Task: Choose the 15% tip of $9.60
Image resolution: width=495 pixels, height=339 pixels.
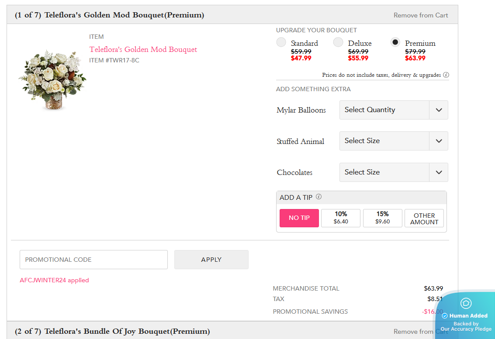Action: tap(382, 218)
